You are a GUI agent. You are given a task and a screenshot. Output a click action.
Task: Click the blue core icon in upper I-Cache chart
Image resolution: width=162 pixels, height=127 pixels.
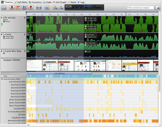pos(28,34)
